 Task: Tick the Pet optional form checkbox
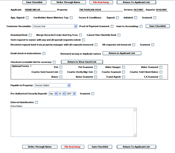click(x=61, y=67)
